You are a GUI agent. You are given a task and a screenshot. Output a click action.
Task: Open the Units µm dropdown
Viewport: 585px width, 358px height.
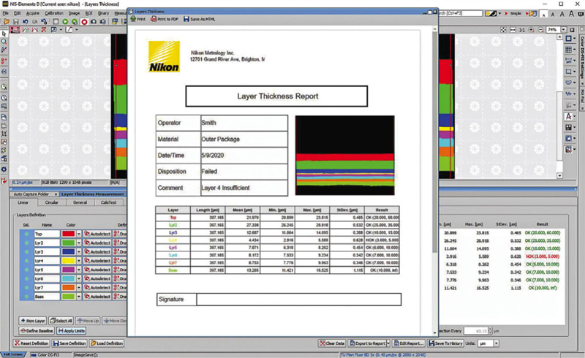[x=497, y=343]
